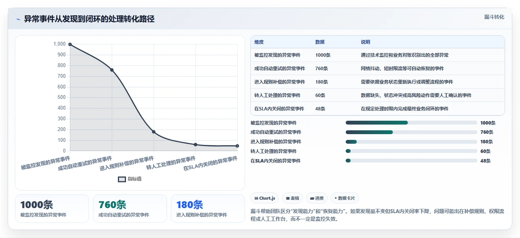Click the 指标值 legend color box

122,179
